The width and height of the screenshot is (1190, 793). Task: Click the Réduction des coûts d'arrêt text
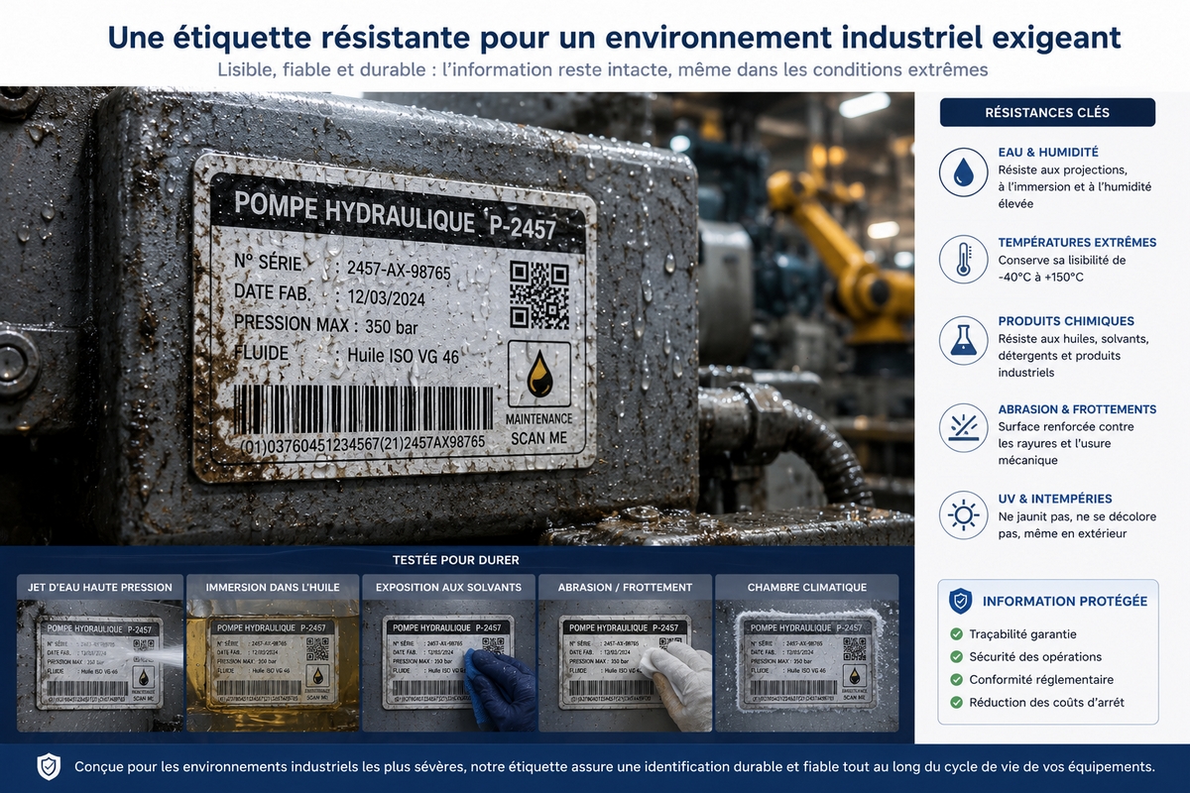(x=1047, y=703)
